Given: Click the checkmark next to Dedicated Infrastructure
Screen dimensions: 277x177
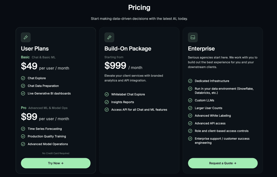Looking at the screenshot, I should (190, 81).
